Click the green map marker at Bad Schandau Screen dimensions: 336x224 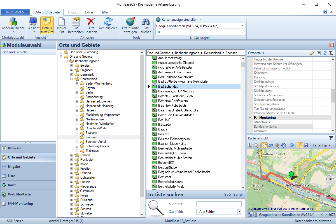[292, 175]
